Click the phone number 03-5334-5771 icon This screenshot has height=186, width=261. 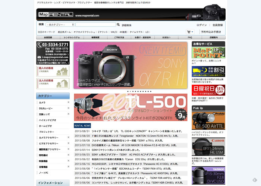coord(40,45)
